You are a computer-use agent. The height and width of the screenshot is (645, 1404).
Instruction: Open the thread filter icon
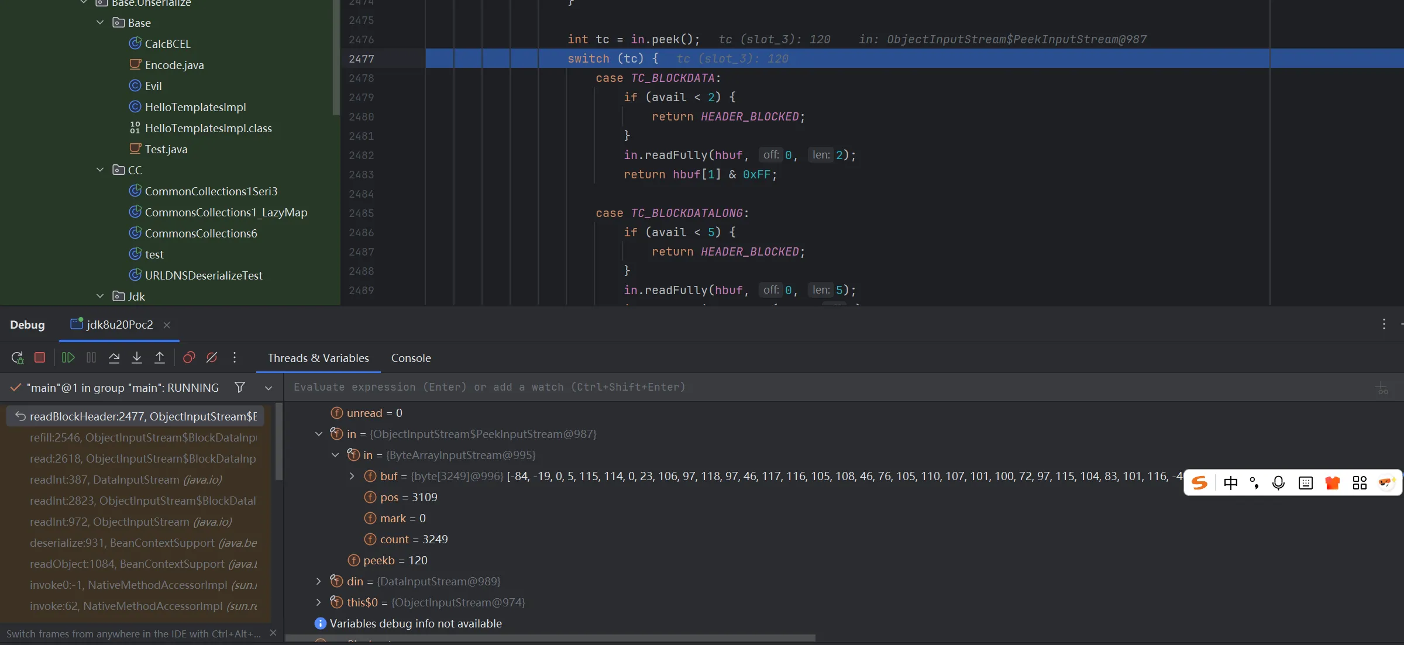(x=240, y=387)
